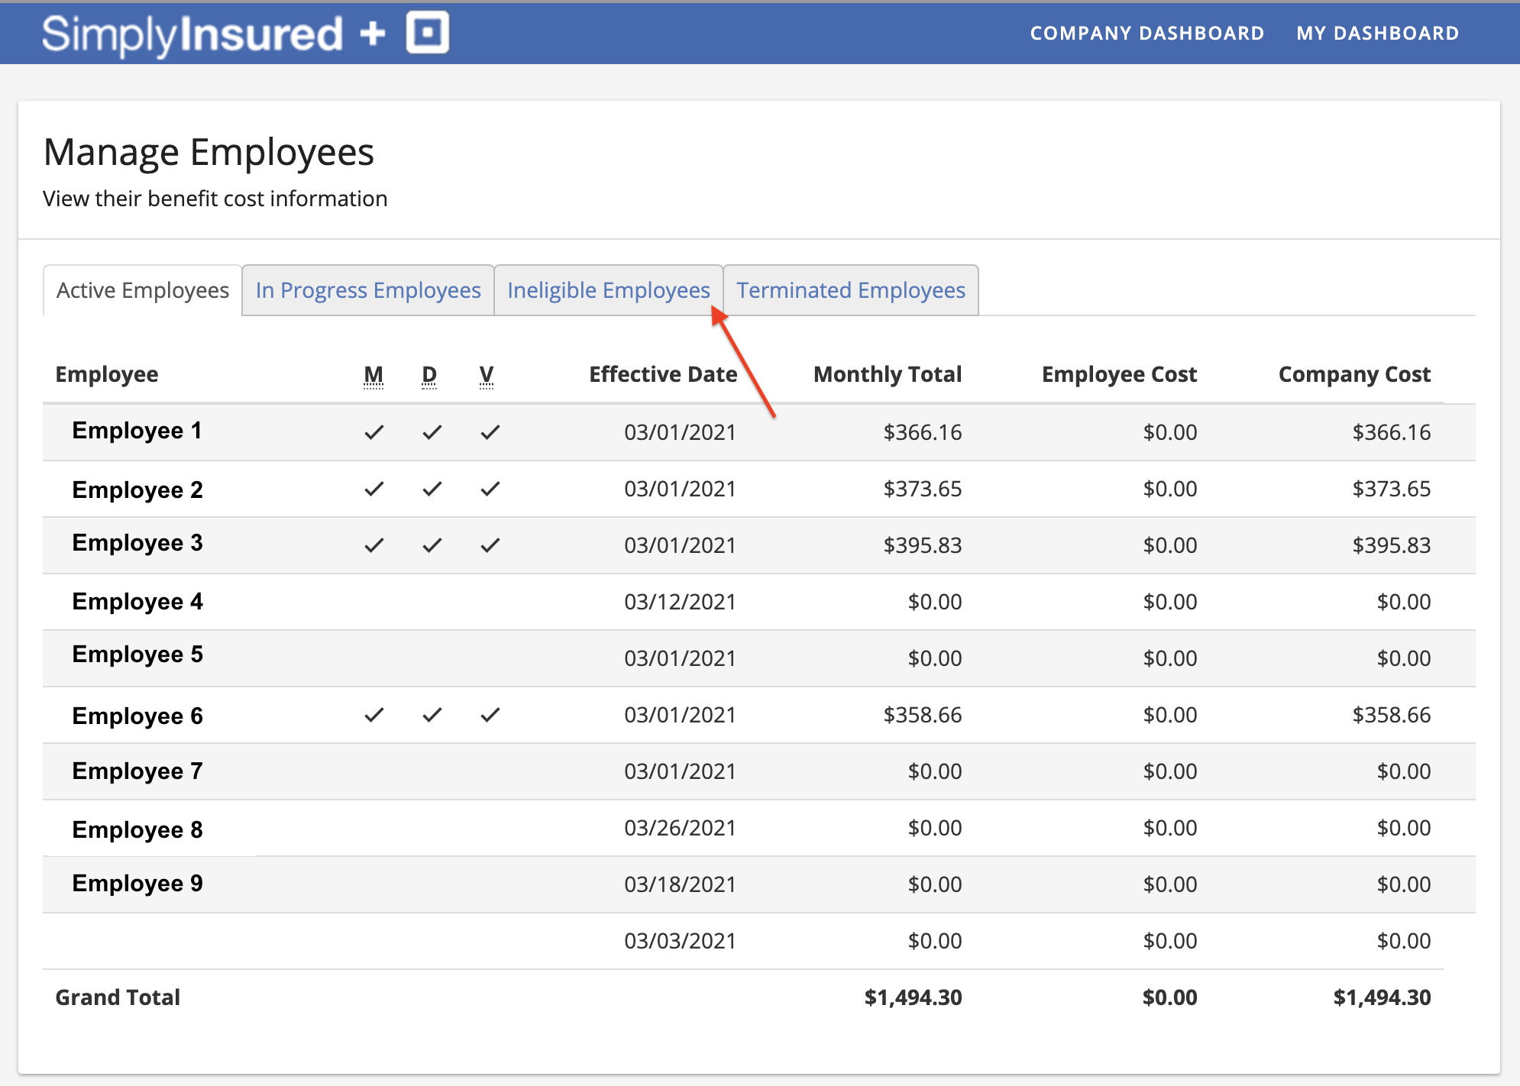Screen dimensions: 1520x1086
Task: Open the Terminated Employees tab
Action: pos(851,290)
